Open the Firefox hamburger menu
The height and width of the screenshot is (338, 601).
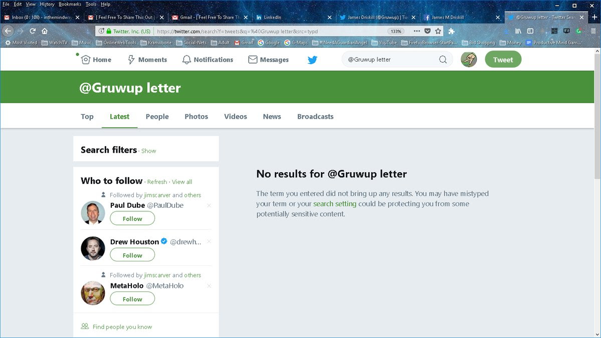(593, 31)
